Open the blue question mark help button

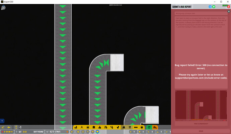[2, 121]
